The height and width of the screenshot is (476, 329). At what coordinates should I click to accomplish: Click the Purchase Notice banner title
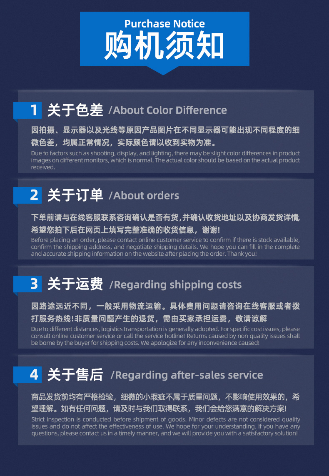point(164,24)
